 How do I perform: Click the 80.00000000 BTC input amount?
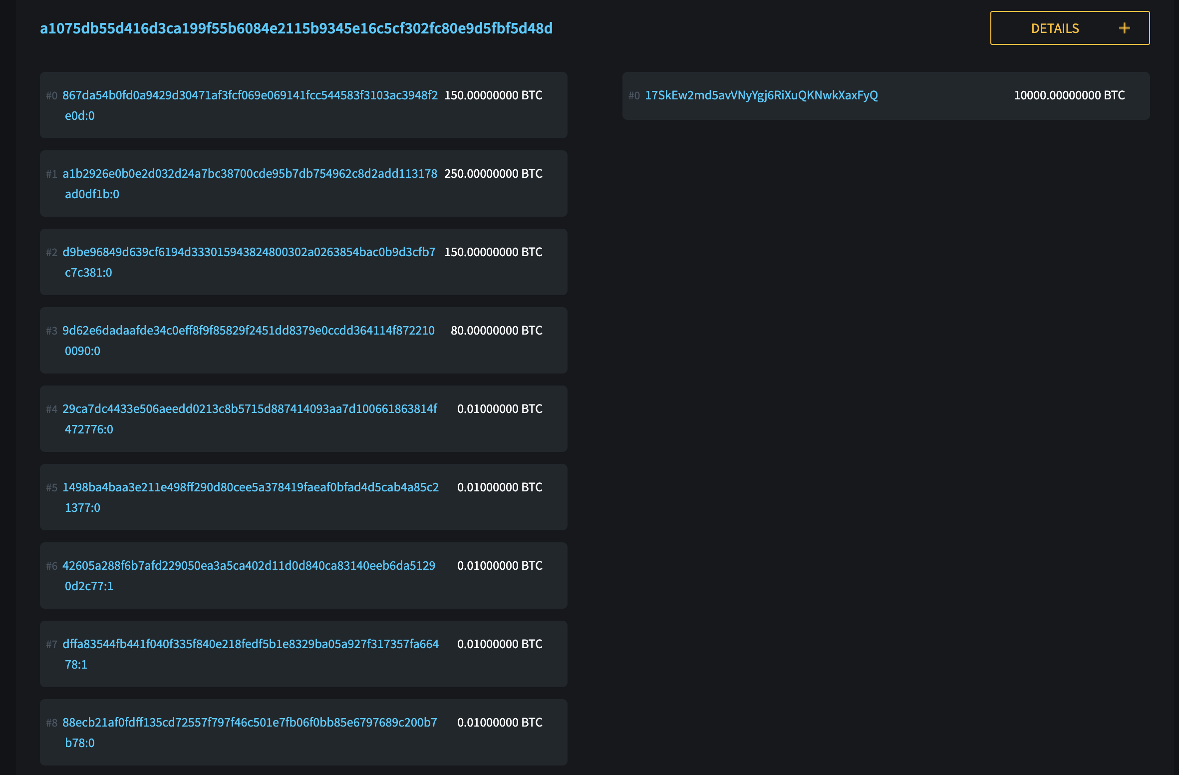[x=496, y=331]
